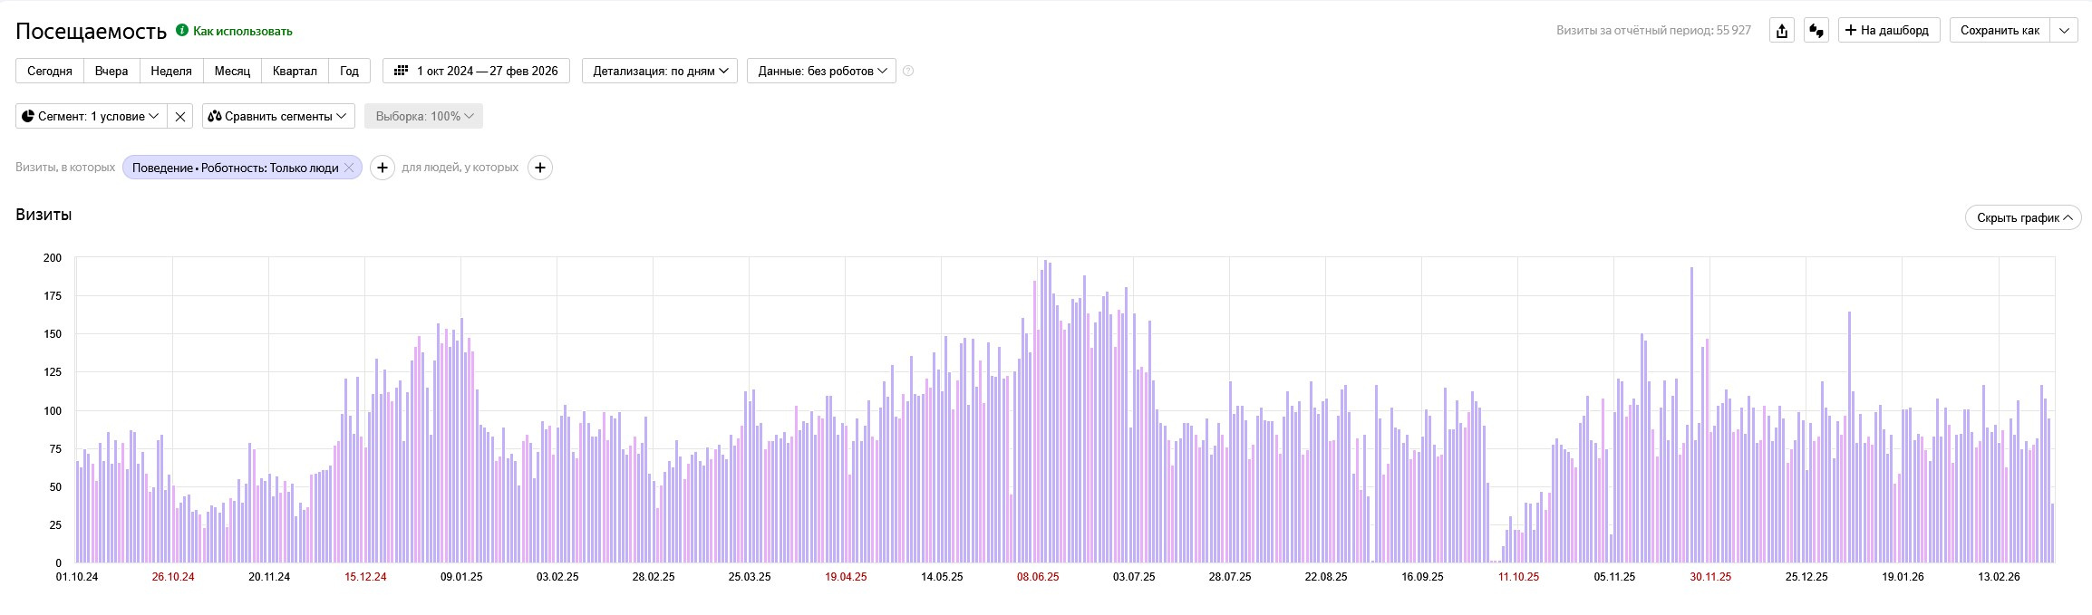Click the red date label 26.10.24
Image resolution: width=2092 pixels, height=615 pixels.
click(x=173, y=577)
